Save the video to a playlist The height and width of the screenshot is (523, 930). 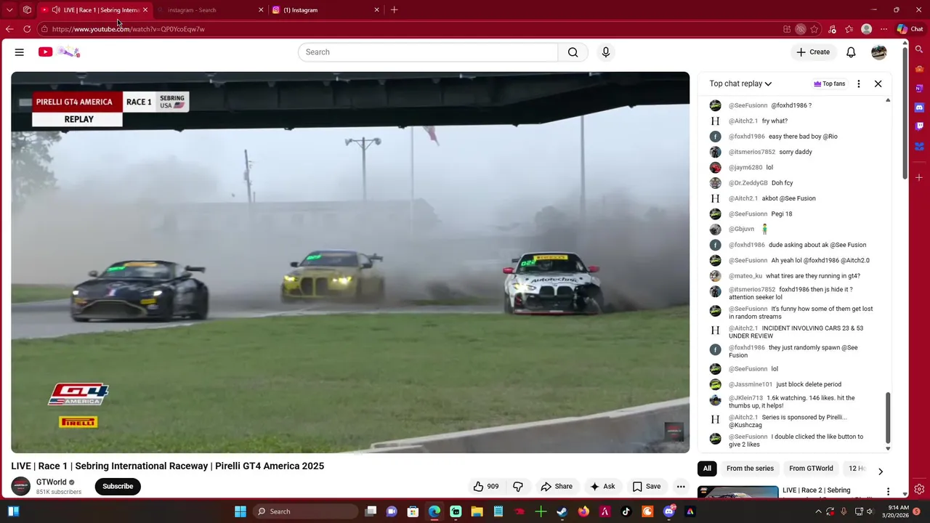pos(647,487)
